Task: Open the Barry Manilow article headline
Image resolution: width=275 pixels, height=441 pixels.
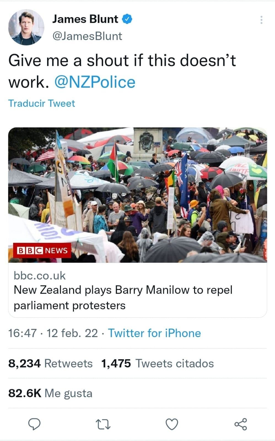Action: pyautogui.click(x=123, y=297)
